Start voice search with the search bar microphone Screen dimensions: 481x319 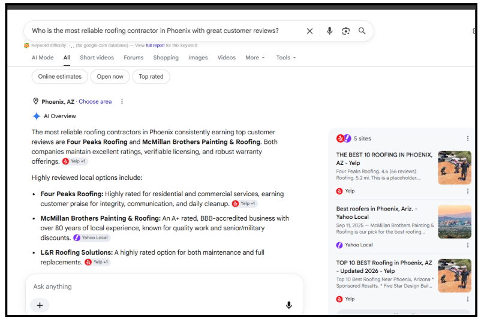[329, 31]
